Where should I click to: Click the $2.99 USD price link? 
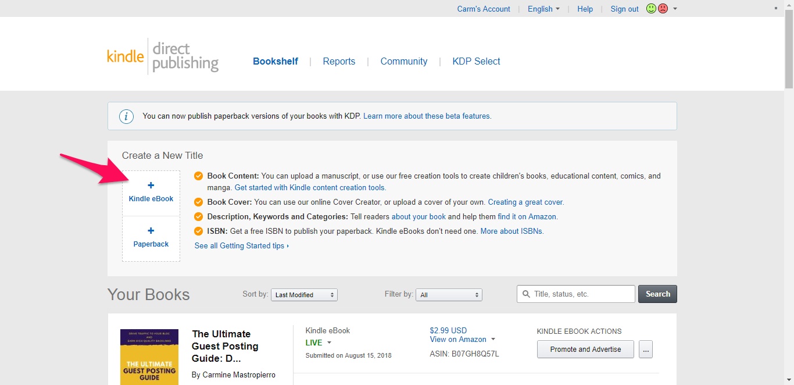coord(448,331)
